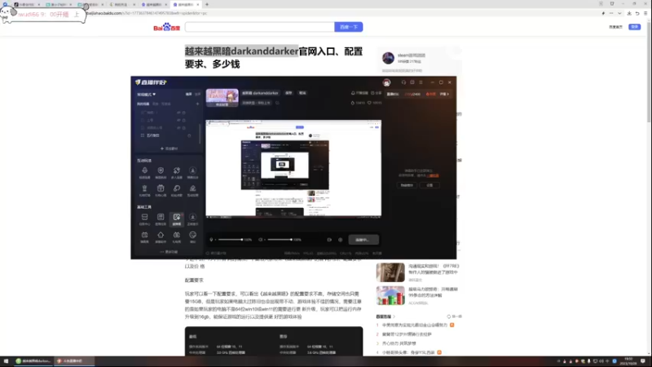Select 竖屏 portrait orientation option
This screenshot has height=367, width=652.
point(197,95)
